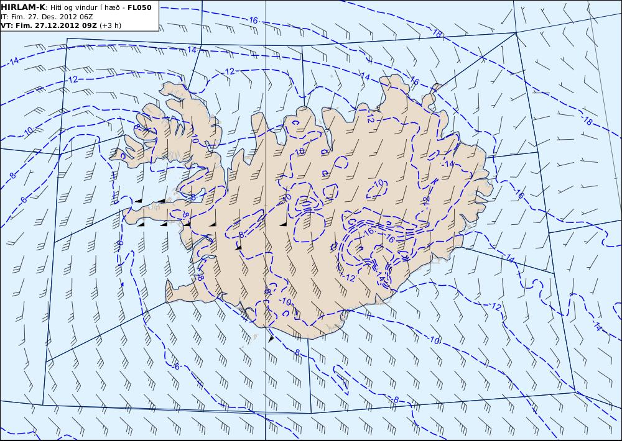Select the 'IT: Fim. 27. Des. 2012 06Z' line
The image size is (622, 441).
point(47,17)
